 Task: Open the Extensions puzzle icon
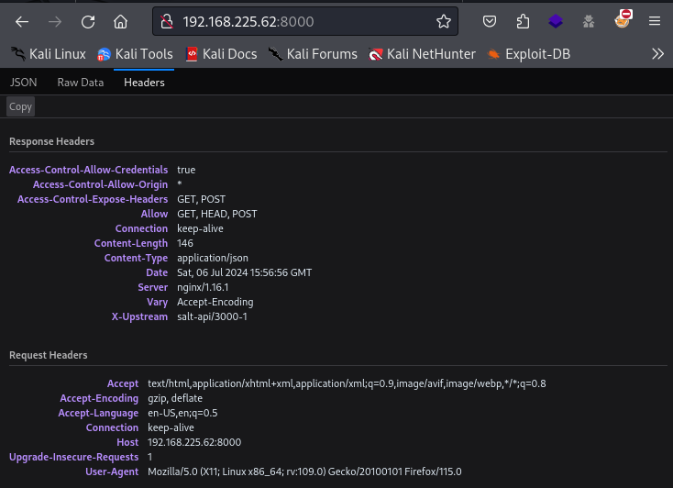(x=523, y=21)
